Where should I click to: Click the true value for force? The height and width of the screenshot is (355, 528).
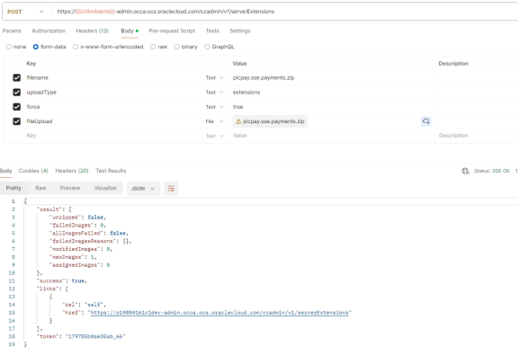237,107
